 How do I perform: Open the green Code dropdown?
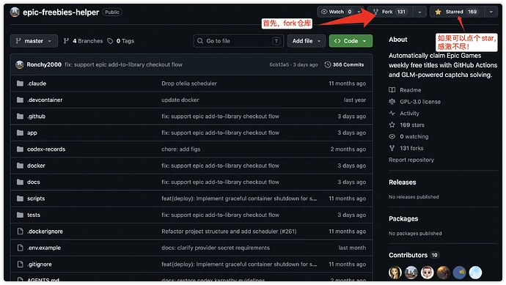(351, 41)
